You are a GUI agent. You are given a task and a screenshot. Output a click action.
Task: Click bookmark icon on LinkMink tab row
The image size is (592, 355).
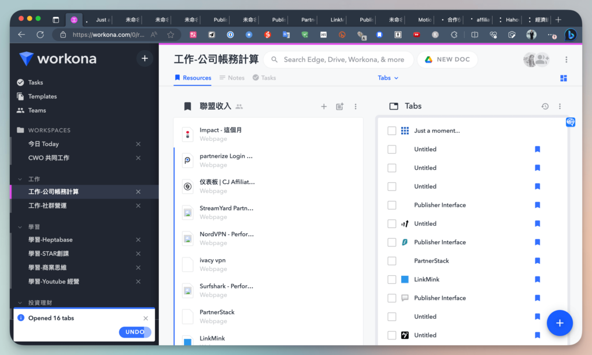pos(537,279)
